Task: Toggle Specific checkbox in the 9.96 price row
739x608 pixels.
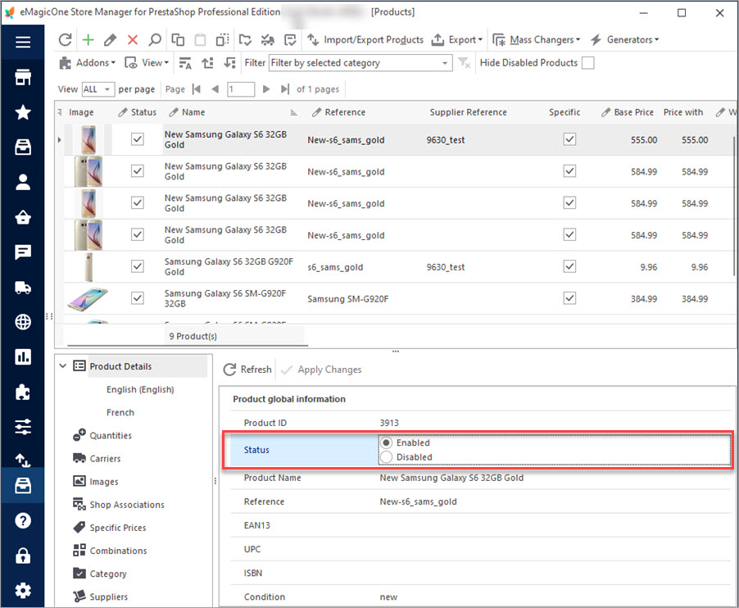Action: pyautogui.click(x=569, y=266)
